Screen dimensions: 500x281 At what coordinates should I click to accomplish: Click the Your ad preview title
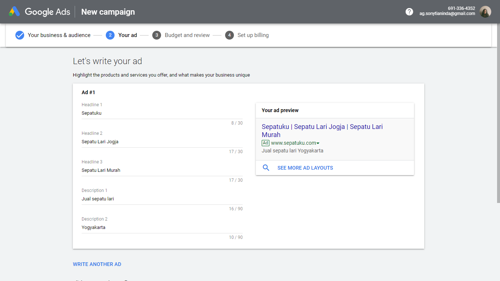coord(280,110)
